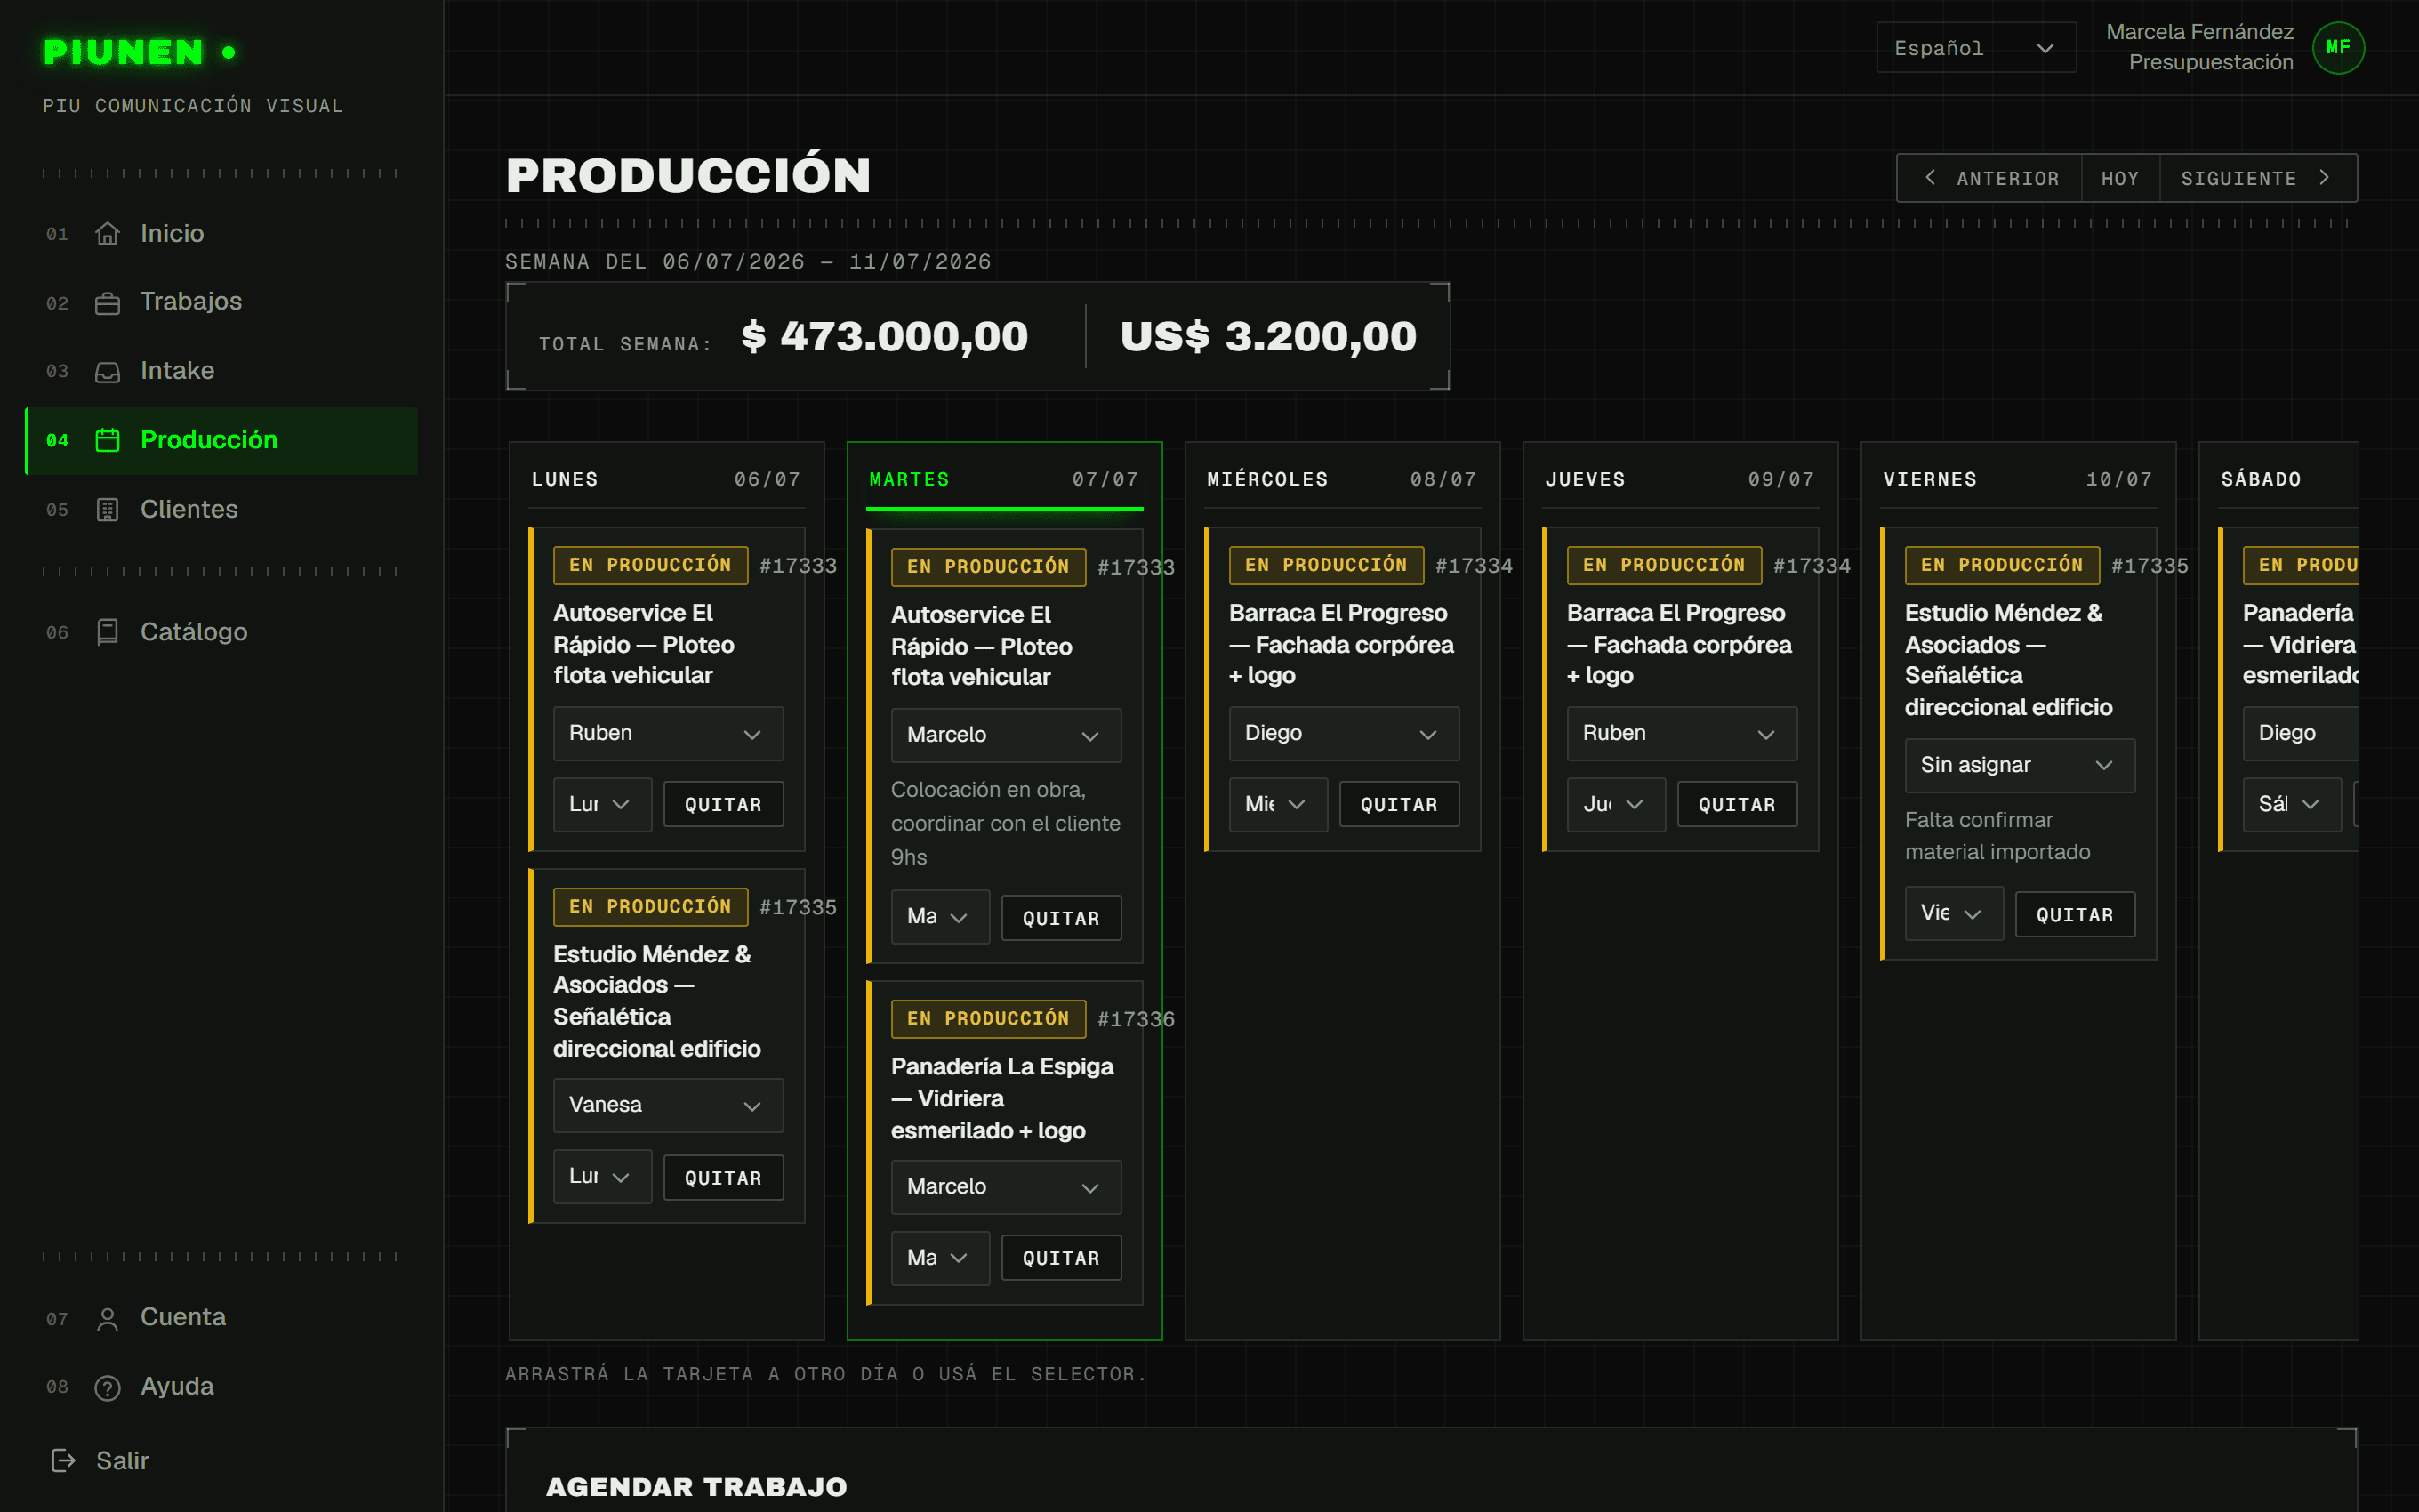Click En Producción badge on job #17336
This screenshot has height=1512, width=2419.
pyautogui.click(x=989, y=1018)
